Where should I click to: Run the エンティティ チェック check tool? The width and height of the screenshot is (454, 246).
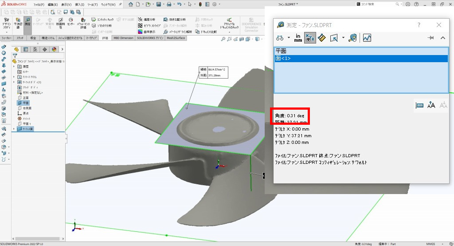pos(103,20)
